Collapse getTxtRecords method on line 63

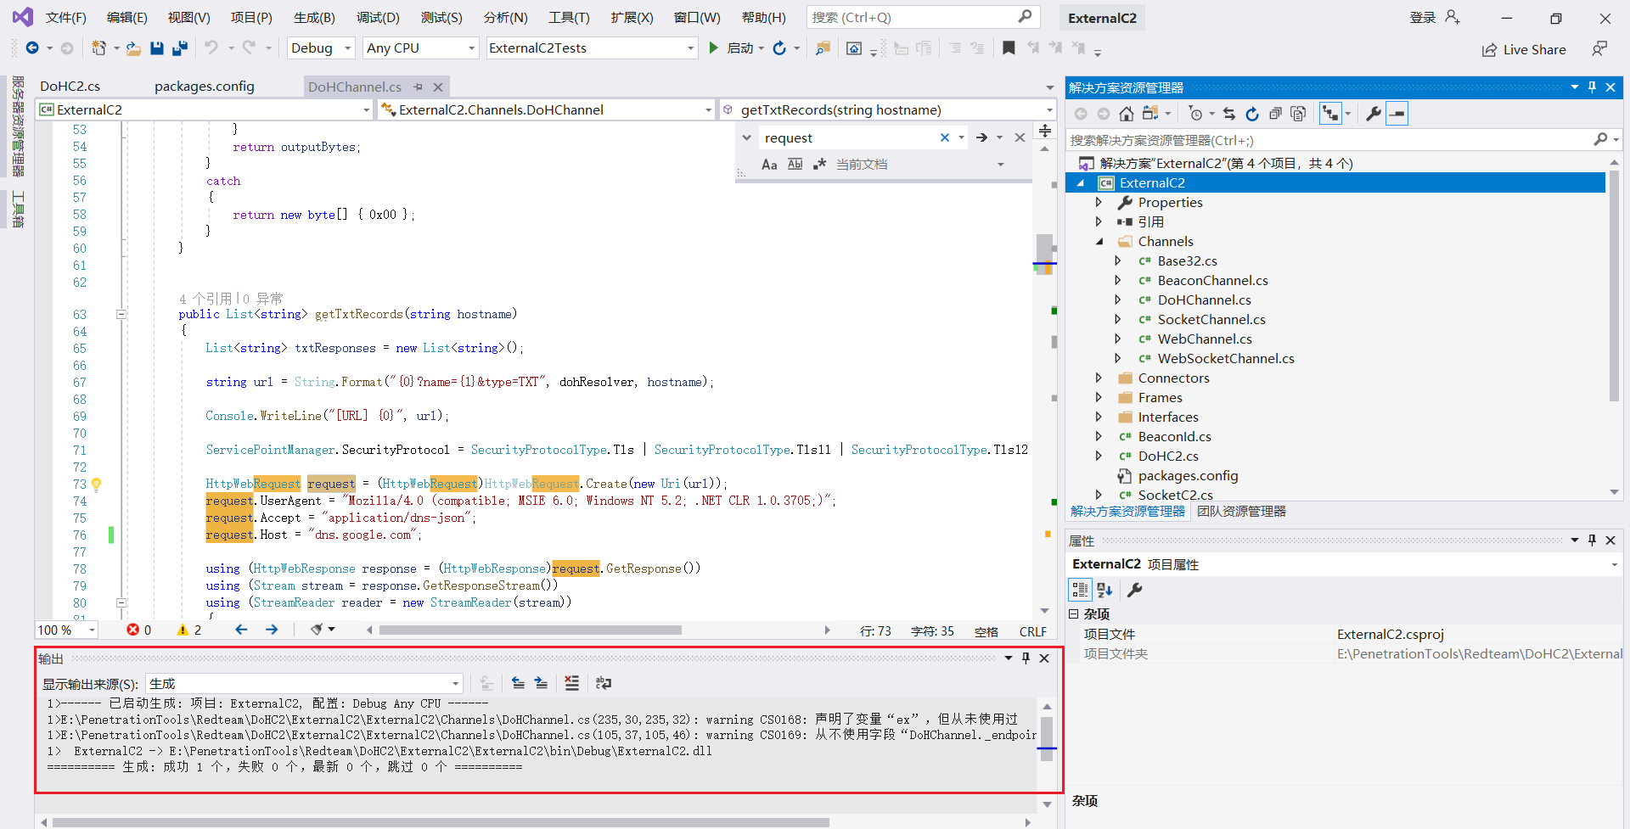point(121,315)
